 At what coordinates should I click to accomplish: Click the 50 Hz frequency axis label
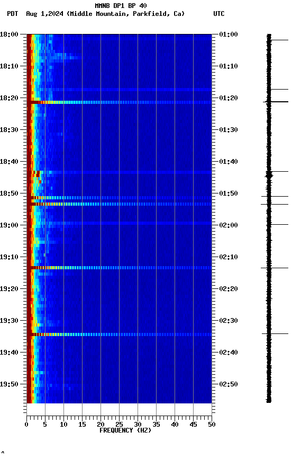[x=212, y=425]
